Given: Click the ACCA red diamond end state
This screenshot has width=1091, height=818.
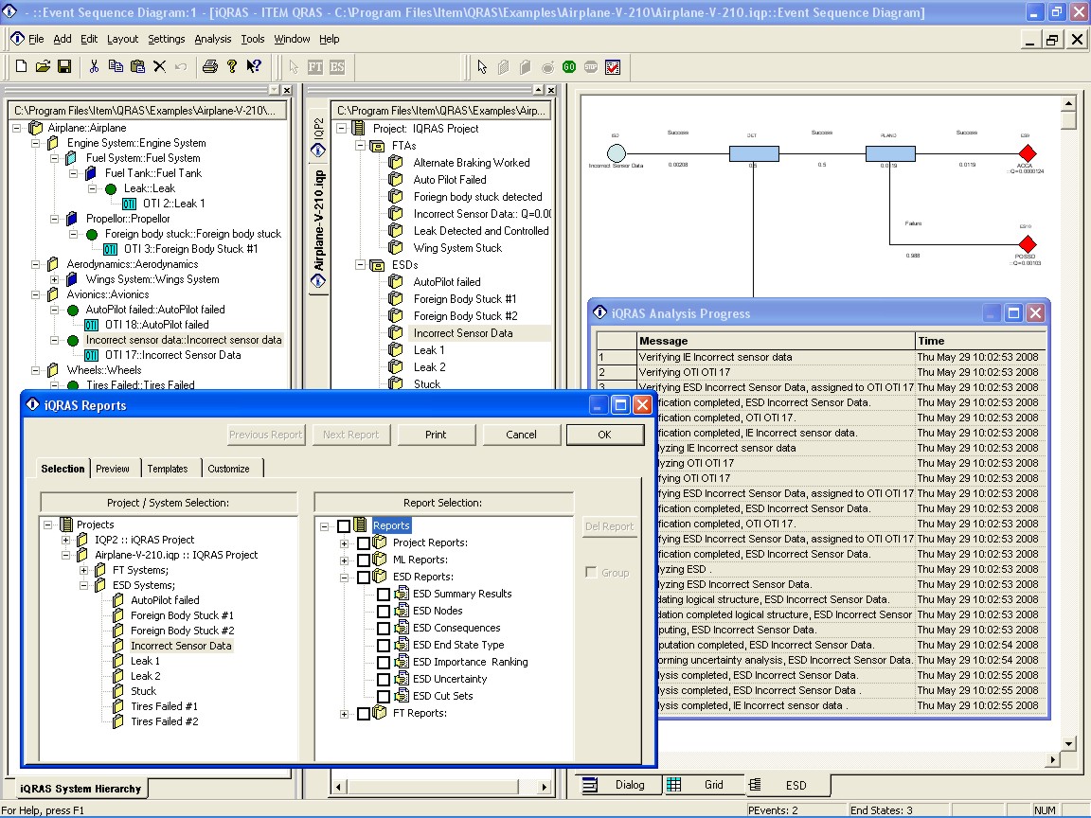Looking at the screenshot, I should [1027, 153].
